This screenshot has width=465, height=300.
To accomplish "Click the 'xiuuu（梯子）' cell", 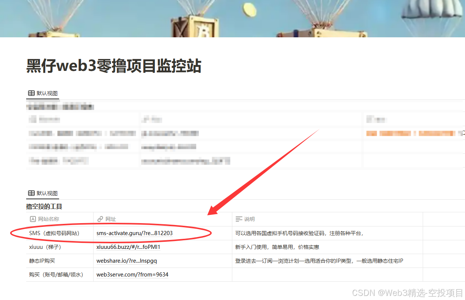I will 59,247.
